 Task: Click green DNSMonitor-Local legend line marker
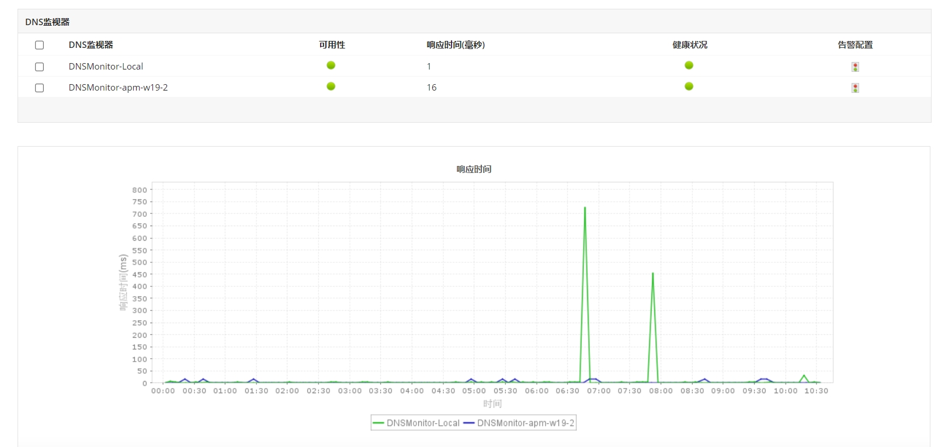[x=378, y=423]
